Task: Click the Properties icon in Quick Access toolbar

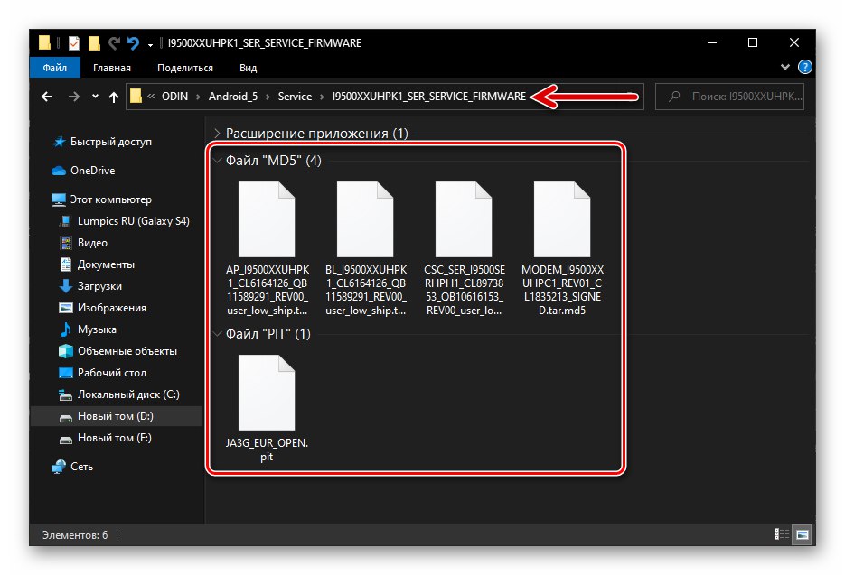Action: pyautogui.click(x=74, y=42)
